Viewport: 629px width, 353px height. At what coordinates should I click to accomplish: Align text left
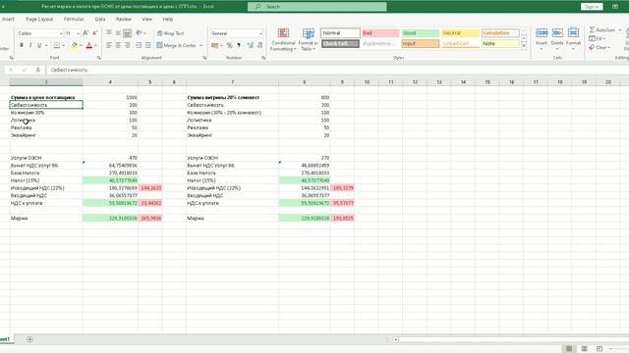[109, 45]
